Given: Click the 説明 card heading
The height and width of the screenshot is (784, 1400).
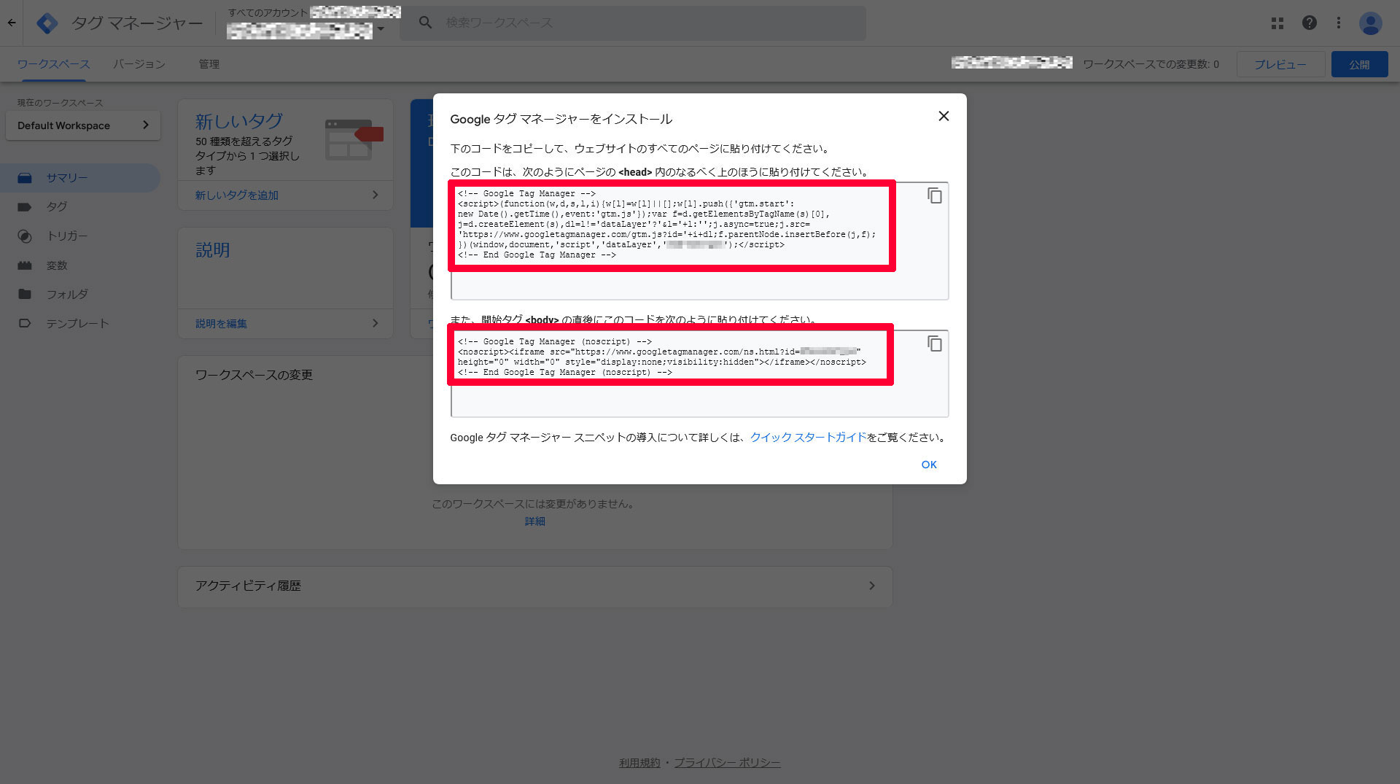Looking at the screenshot, I should click(x=212, y=250).
